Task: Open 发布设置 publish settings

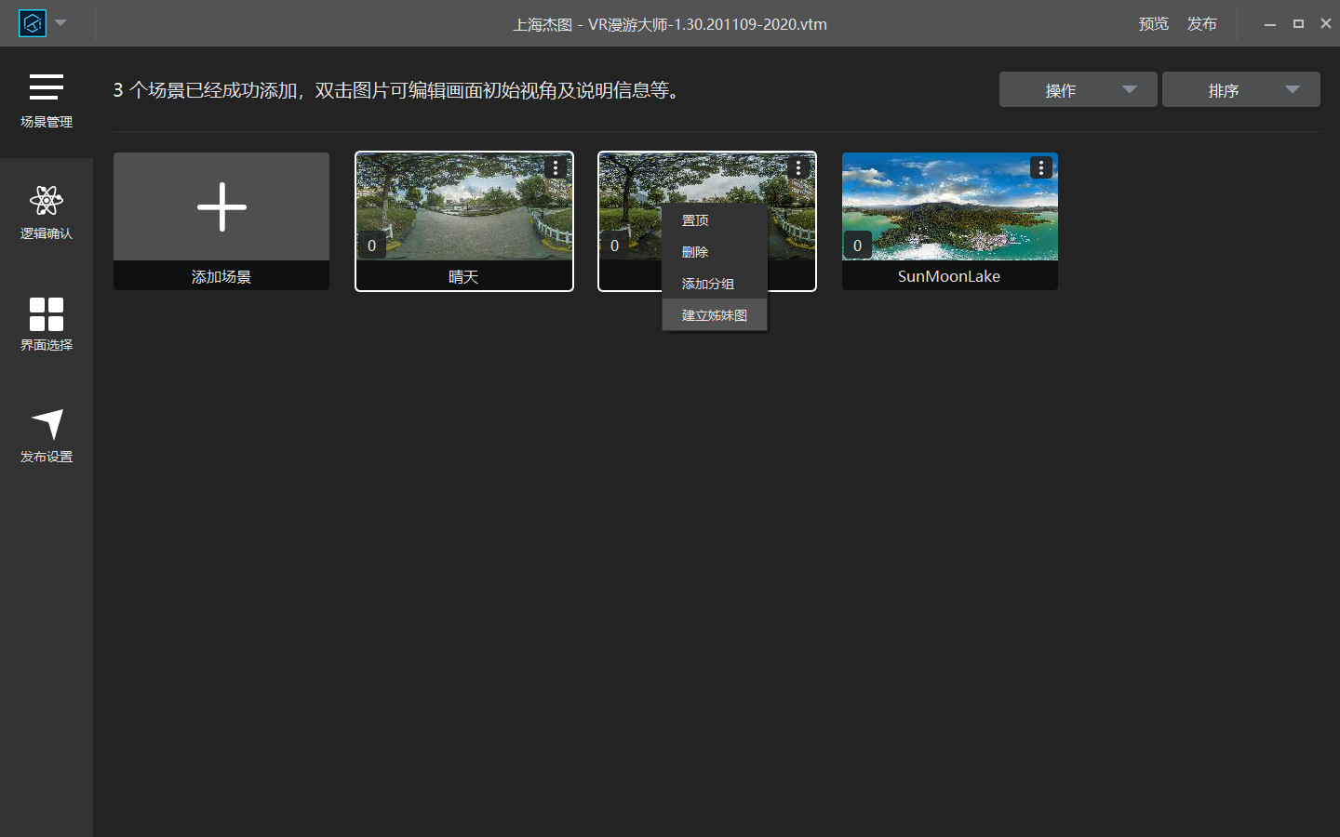Action: click(x=46, y=436)
